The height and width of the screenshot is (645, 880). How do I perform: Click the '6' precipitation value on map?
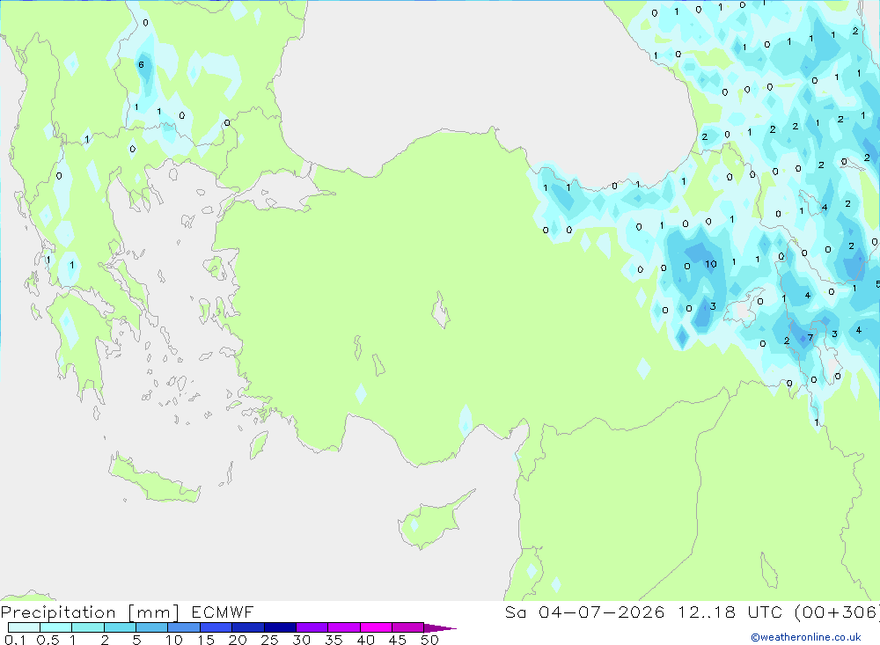point(141,64)
